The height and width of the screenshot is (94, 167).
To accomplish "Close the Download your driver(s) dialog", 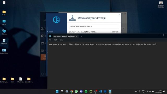I will pos(120,15).
